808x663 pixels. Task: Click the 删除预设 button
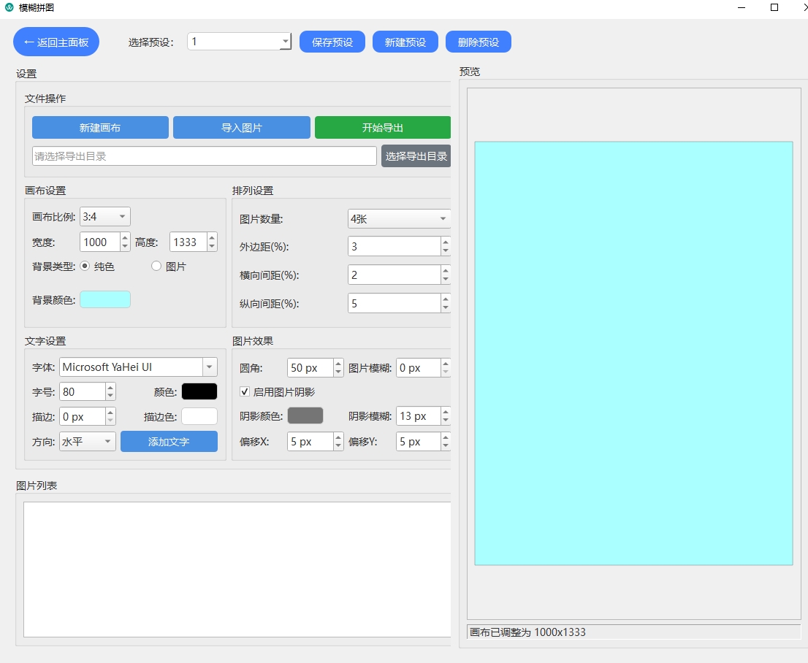point(479,42)
